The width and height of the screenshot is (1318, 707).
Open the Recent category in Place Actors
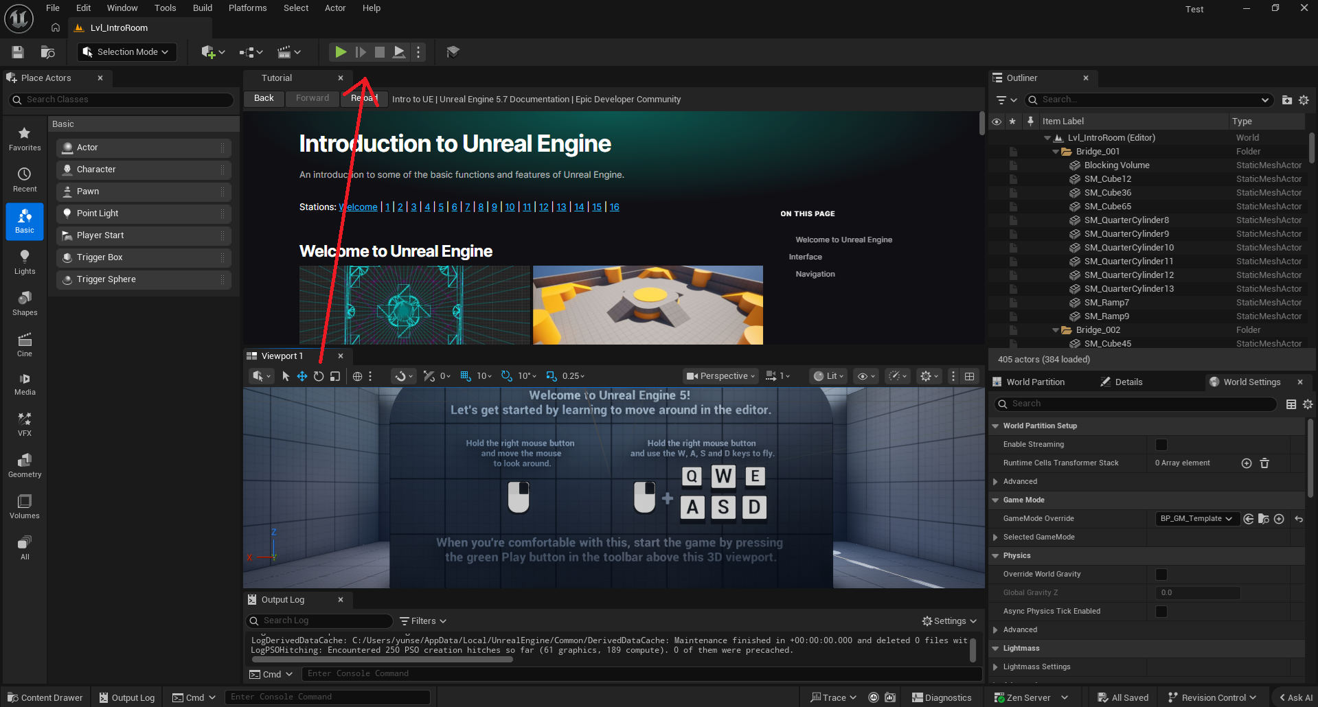tap(25, 181)
